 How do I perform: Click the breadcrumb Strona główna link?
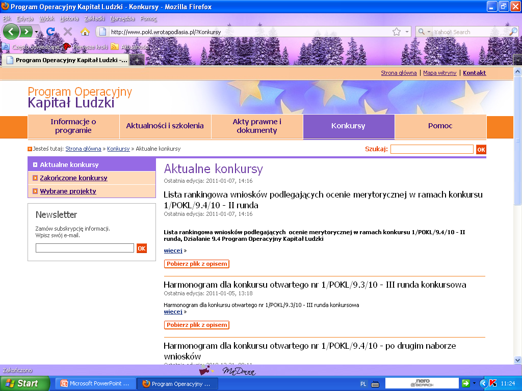pos(83,149)
